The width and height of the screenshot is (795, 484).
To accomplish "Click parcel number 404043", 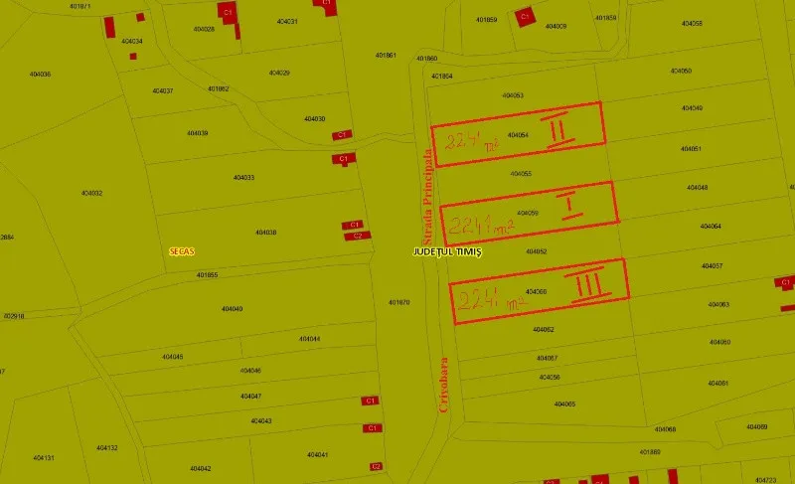I will tap(261, 421).
